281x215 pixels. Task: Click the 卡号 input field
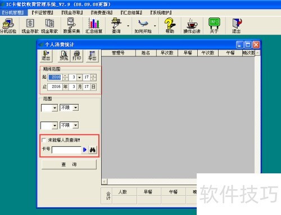coord(66,150)
